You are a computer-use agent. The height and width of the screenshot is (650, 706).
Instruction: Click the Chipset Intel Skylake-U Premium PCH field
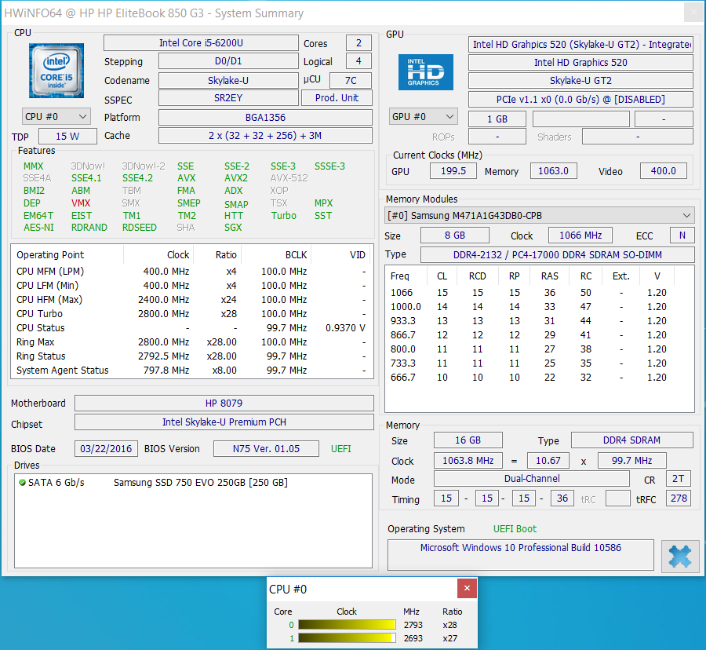tap(224, 422)
